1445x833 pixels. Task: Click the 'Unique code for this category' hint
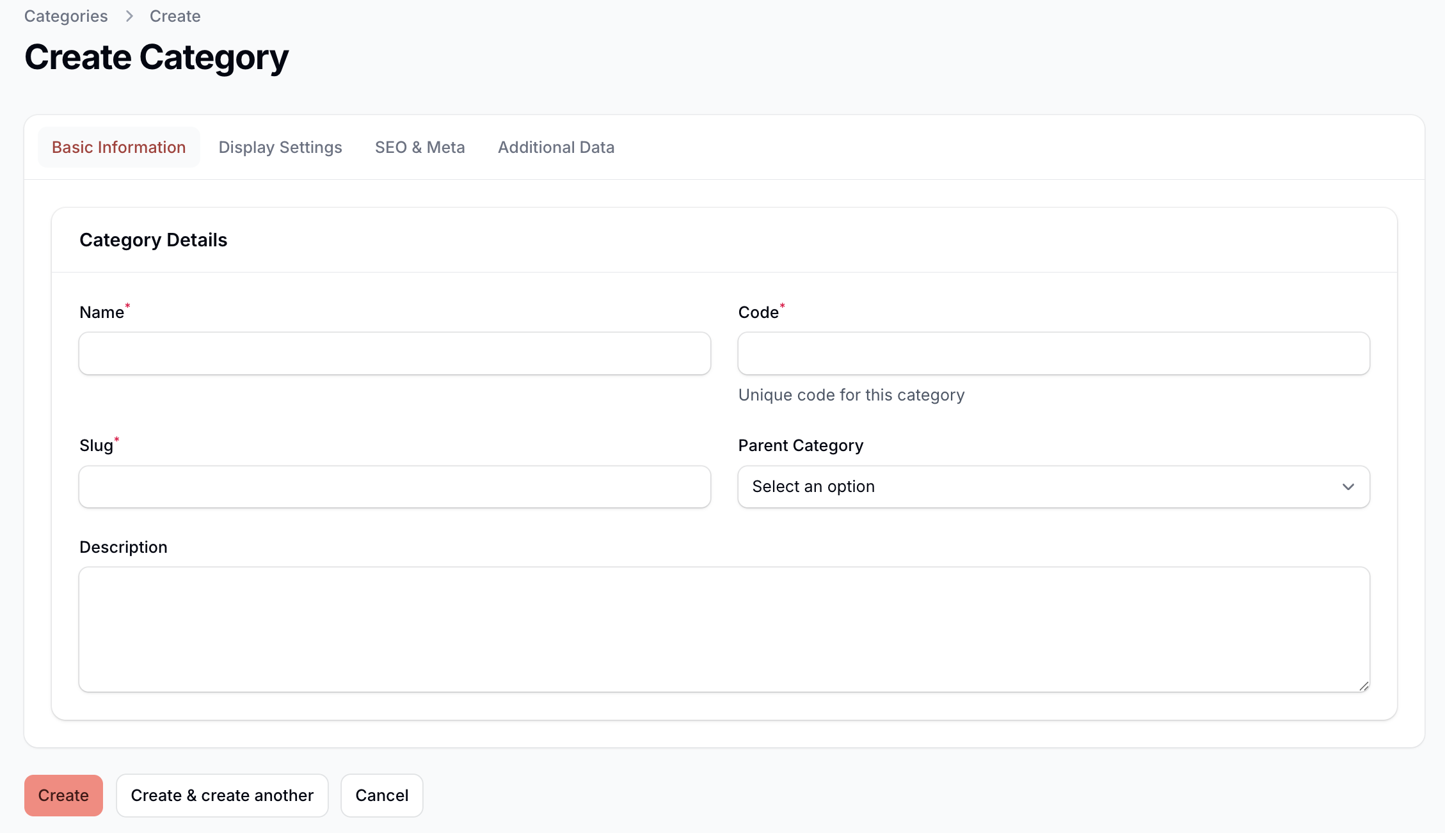[x=851, y=395]
